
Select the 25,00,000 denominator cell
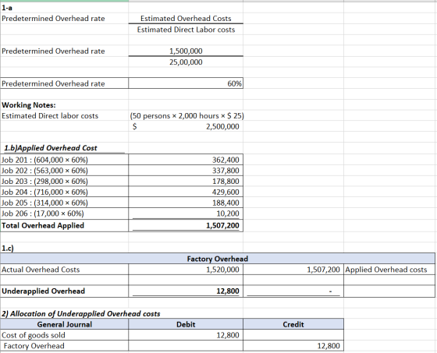click(186, 62)
